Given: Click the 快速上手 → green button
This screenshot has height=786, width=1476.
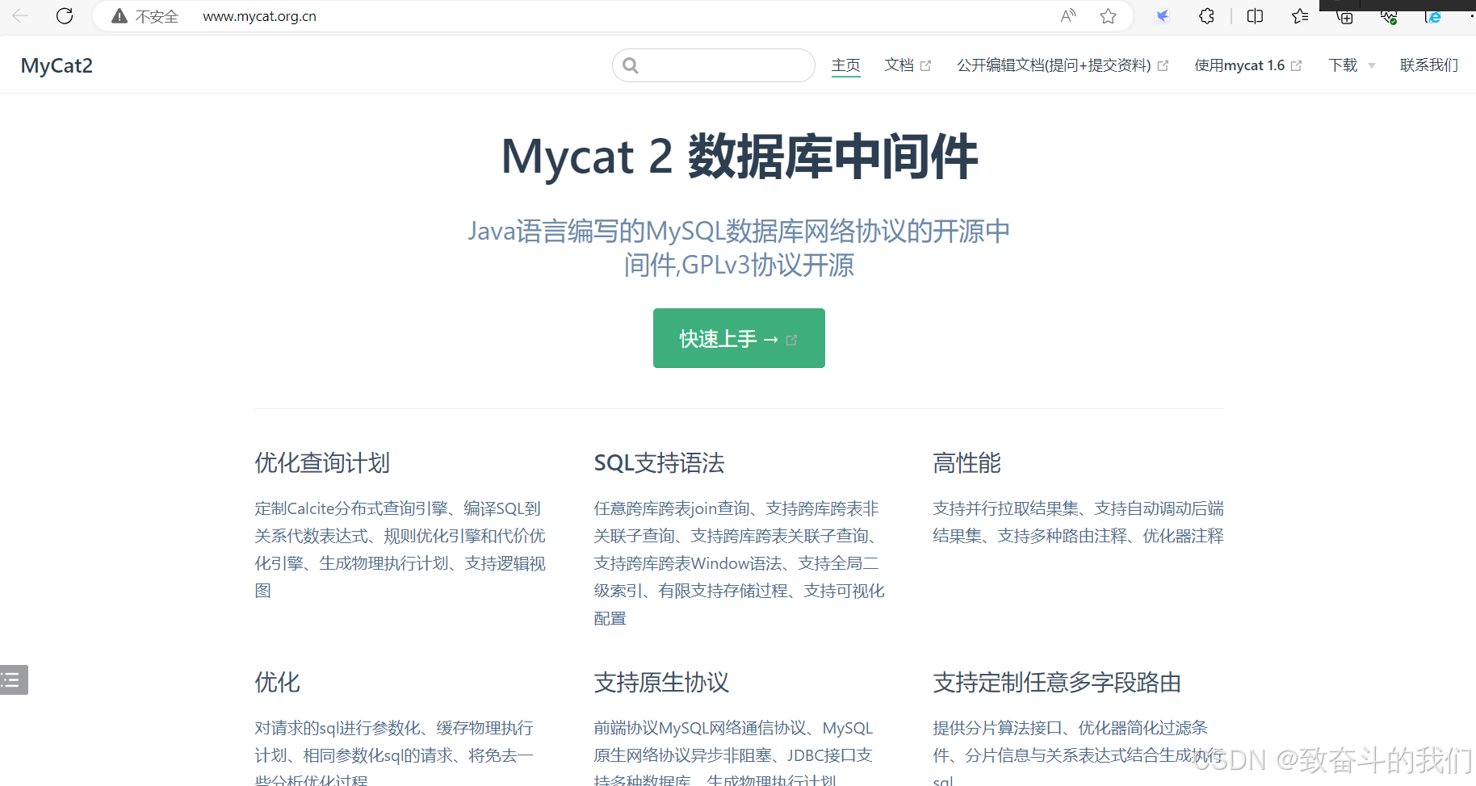Looking at the screenshot, I should 739,338.
